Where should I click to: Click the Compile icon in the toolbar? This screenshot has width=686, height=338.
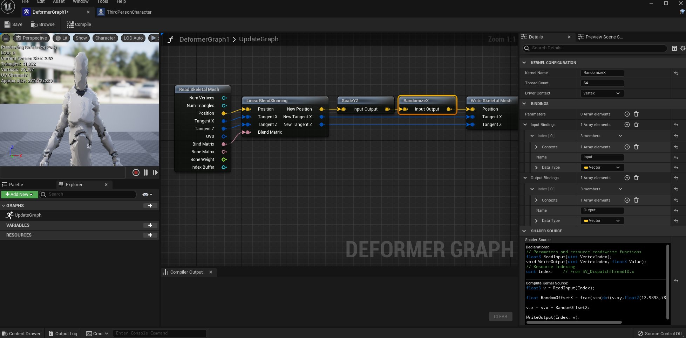coord(70,24)
